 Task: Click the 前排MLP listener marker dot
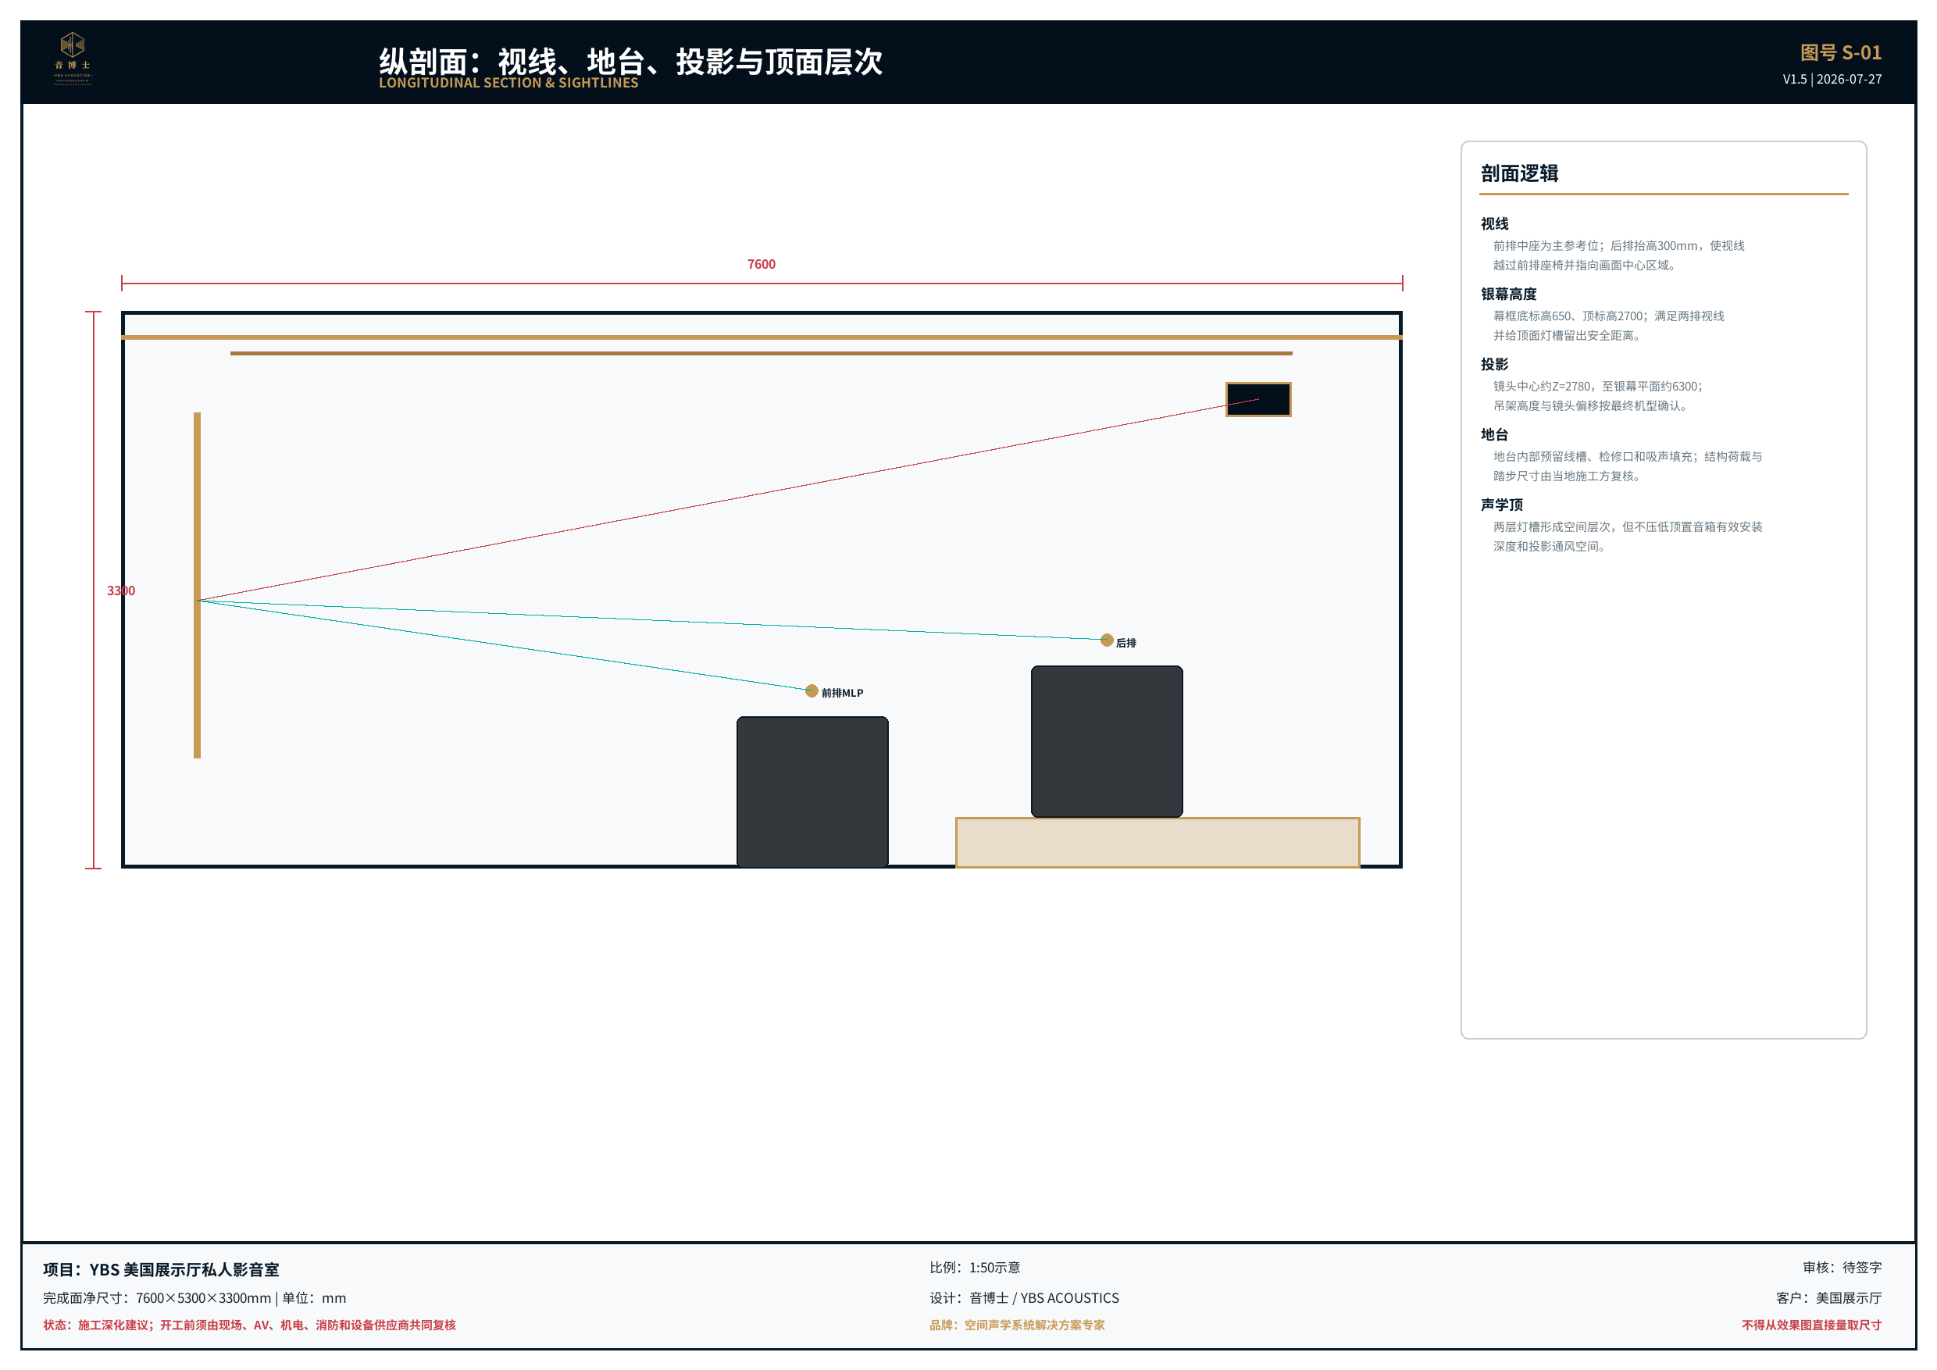pyautogui.click(x=812, y=691)
